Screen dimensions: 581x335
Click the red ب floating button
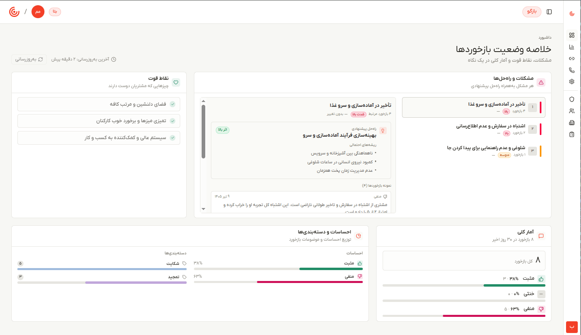click(572, 327)
